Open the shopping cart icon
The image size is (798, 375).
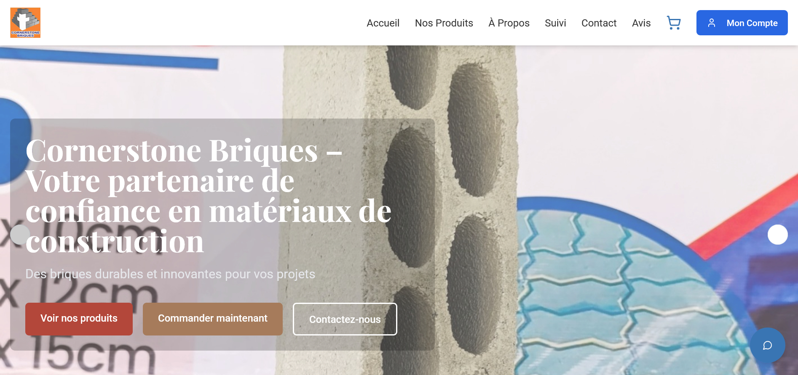pos(674,23)
